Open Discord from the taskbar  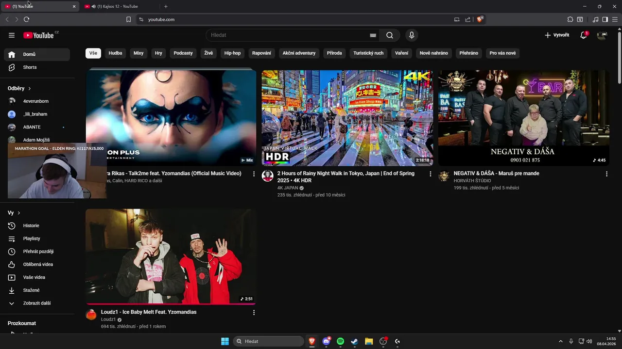tap(326, 341)
